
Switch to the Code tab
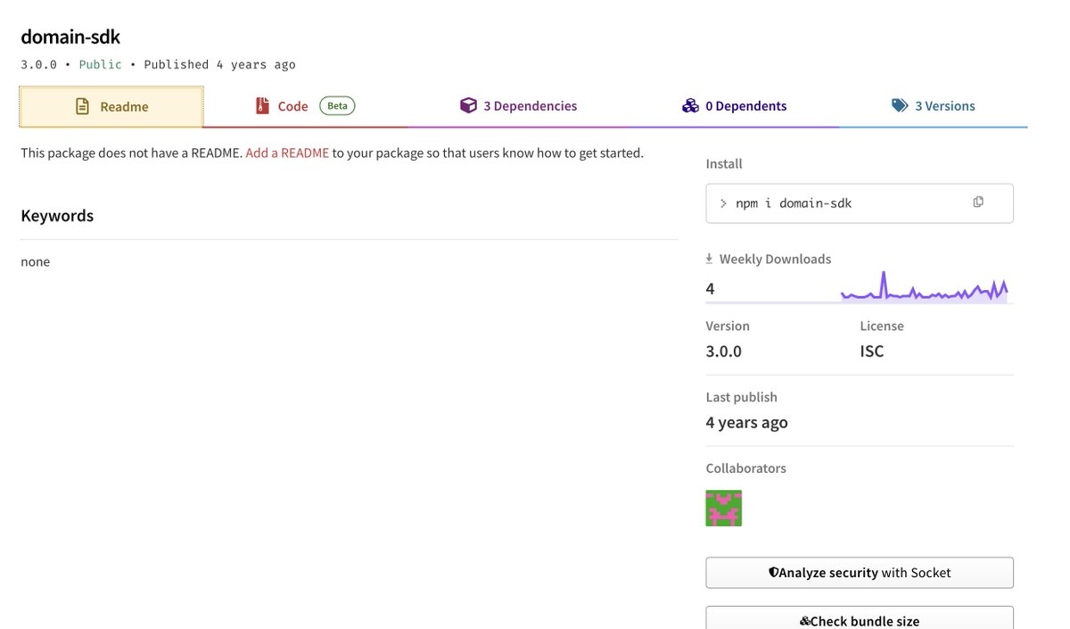304,106
